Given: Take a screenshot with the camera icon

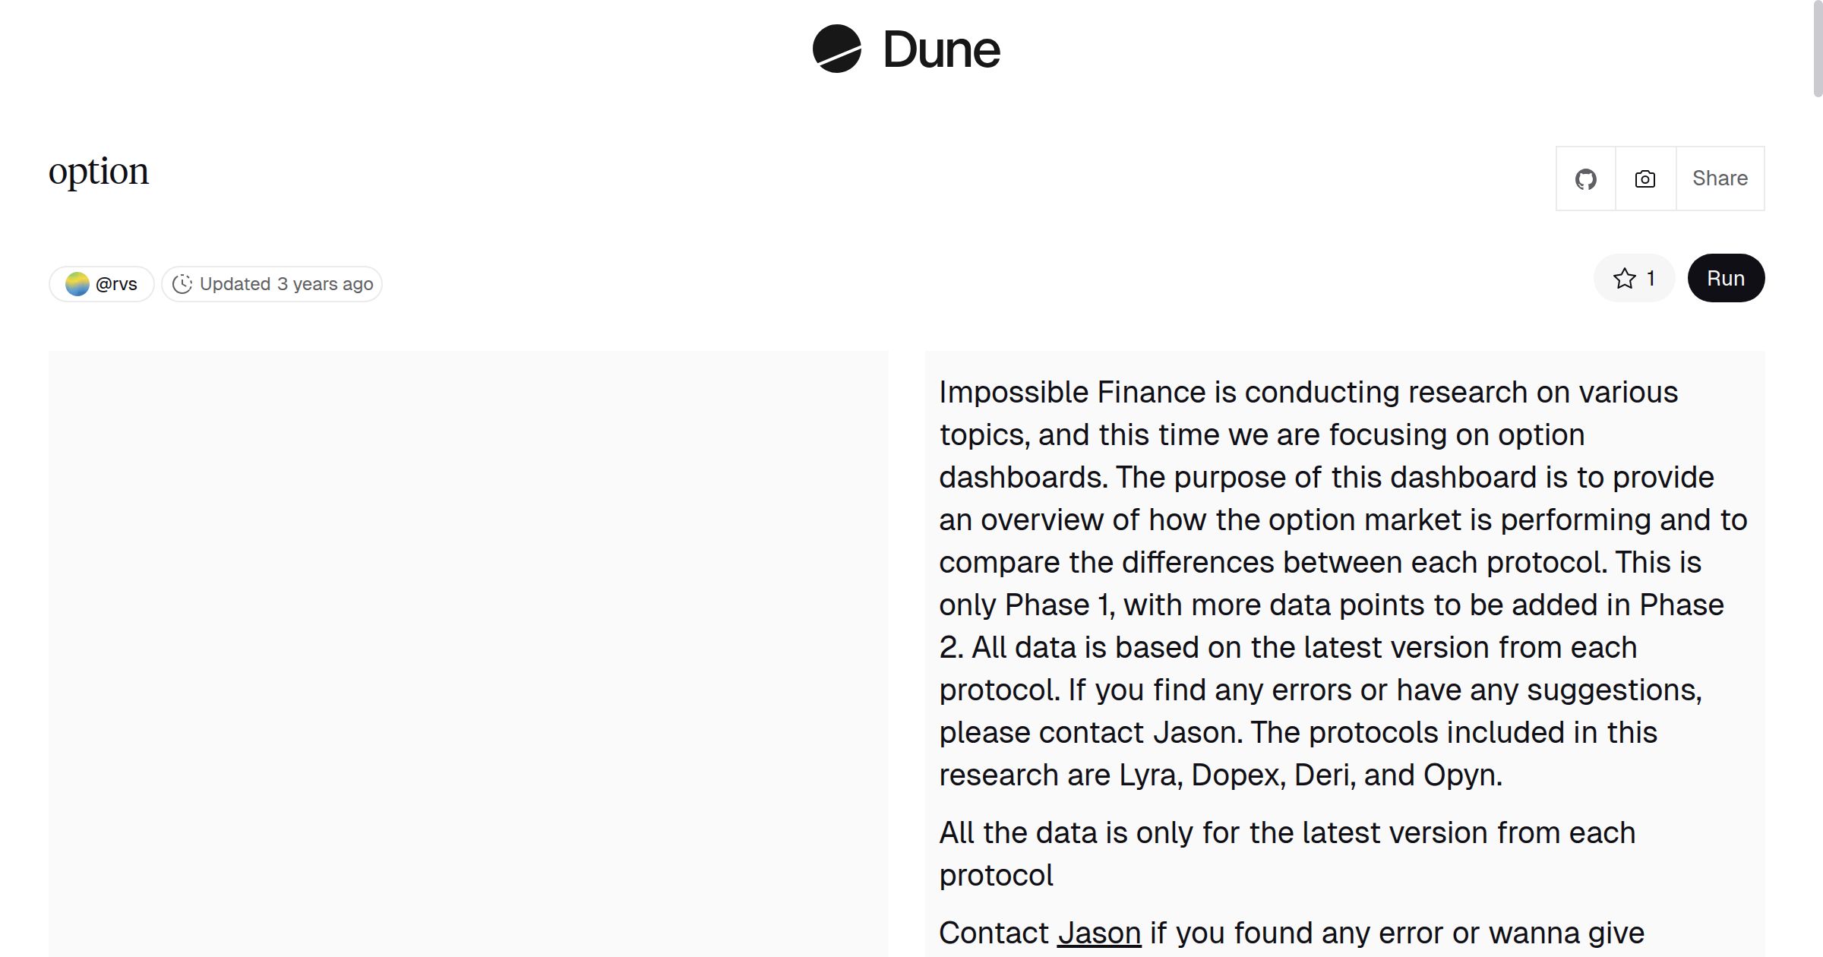Looking at the screenshot, I should pyautogui.click(x=1645, y=179).
